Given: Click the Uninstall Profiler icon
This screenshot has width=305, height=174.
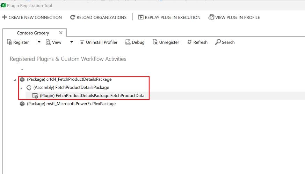Looking at the screenshot, I should pos(82,42).
